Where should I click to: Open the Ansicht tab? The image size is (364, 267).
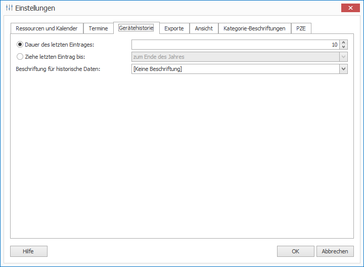[204, 28]
